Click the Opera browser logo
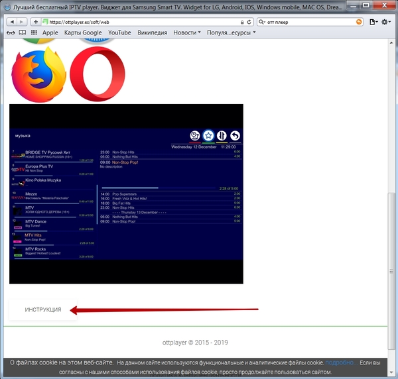 tap(98, 74)
